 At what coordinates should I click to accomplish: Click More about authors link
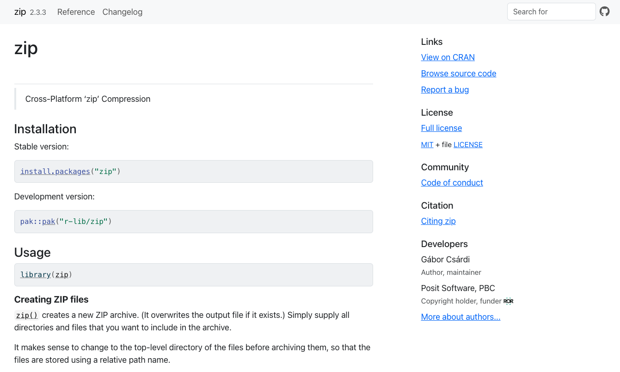tap(460, 317)
